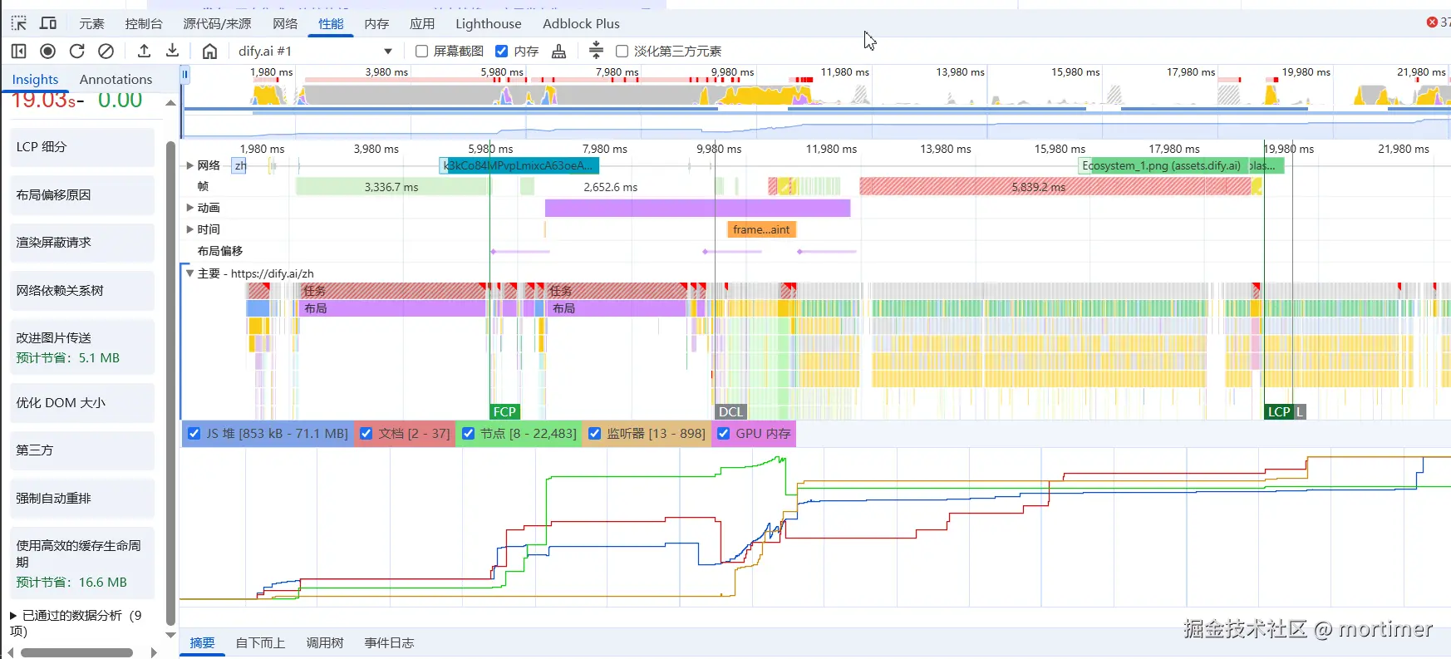Image resolution: width=1451 pixels, height=659 pixels.
Task: Open the 自下而上 tab
Action: [260, 642]
